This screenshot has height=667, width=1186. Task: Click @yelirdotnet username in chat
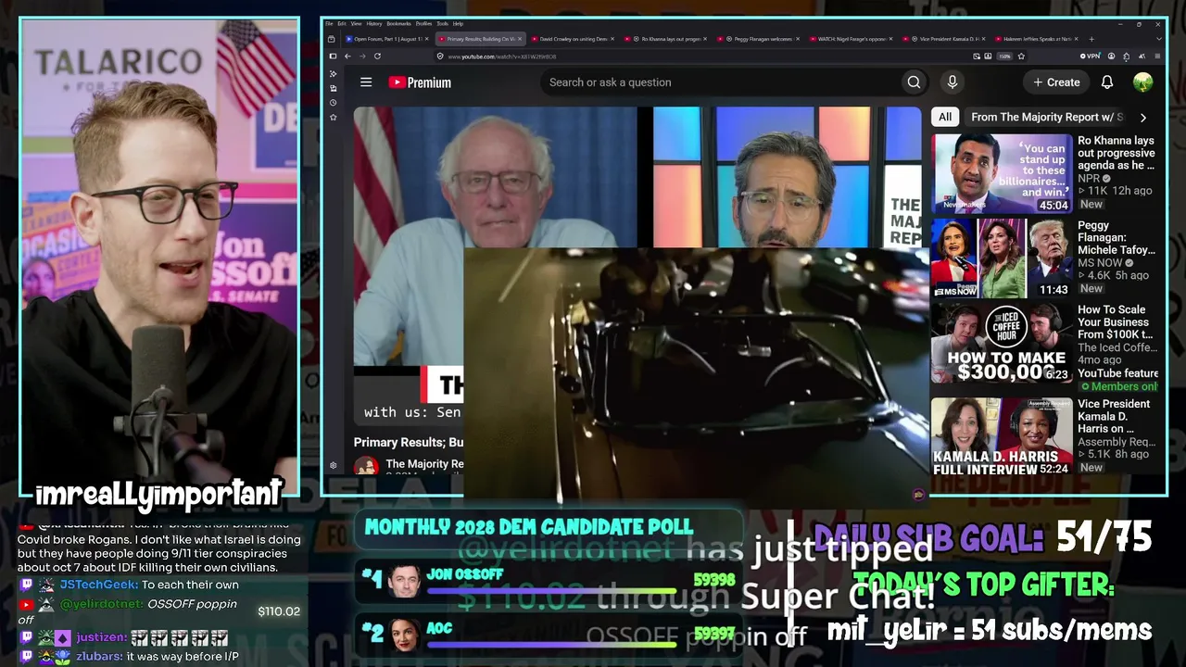[103, 604]
